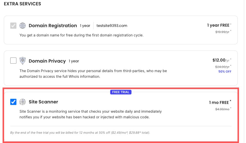The image size is (246, 143).
Task: Uncheck the Site Scanner checkbox
Action: pos(13,102)
